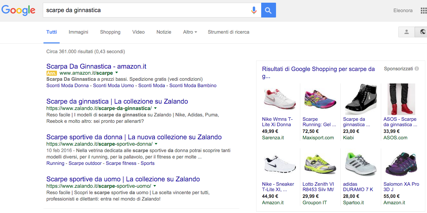Click the Groupon IT seller name

tap(315, 203)
